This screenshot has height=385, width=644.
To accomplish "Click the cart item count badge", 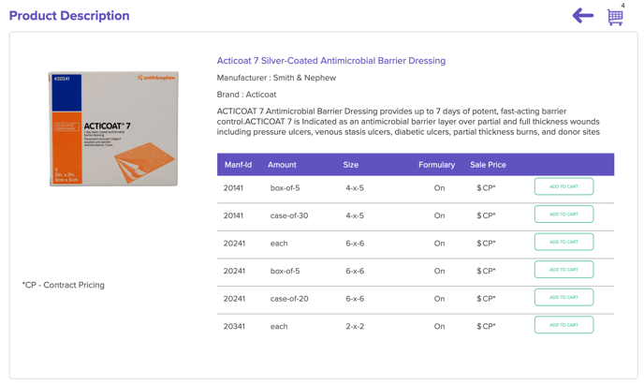I will 622,6.
